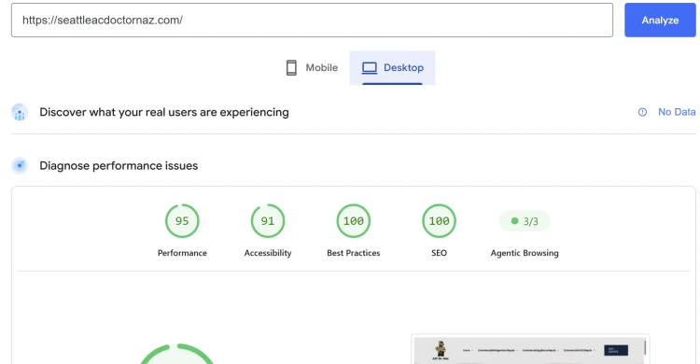
Task: Click the Agentic Browsing label
Action: click(x=525, y=253)
